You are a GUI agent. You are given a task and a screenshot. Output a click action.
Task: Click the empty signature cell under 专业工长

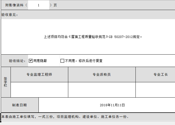(155, 90)
